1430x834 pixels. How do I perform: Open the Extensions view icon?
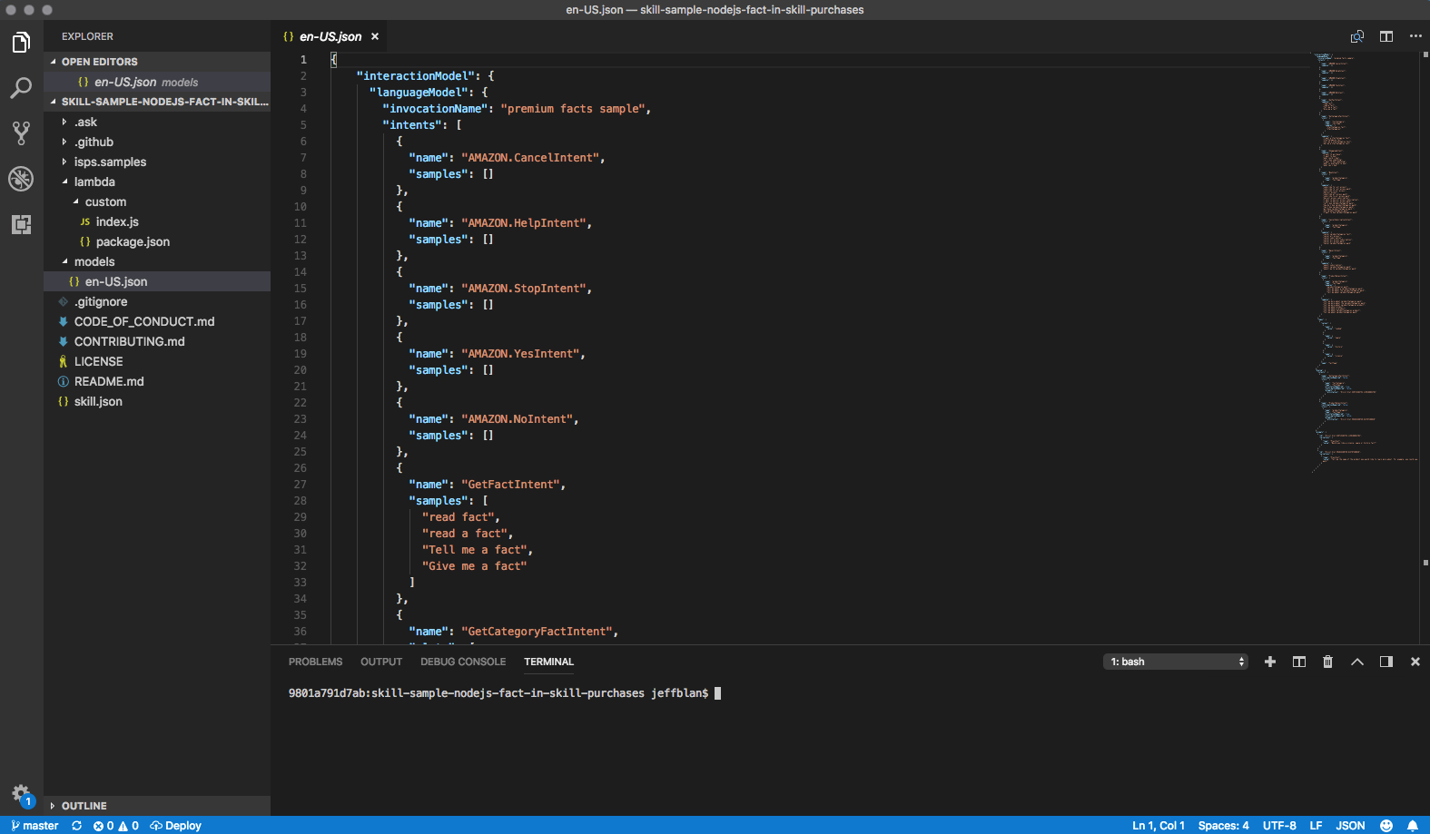pos(21,224)
